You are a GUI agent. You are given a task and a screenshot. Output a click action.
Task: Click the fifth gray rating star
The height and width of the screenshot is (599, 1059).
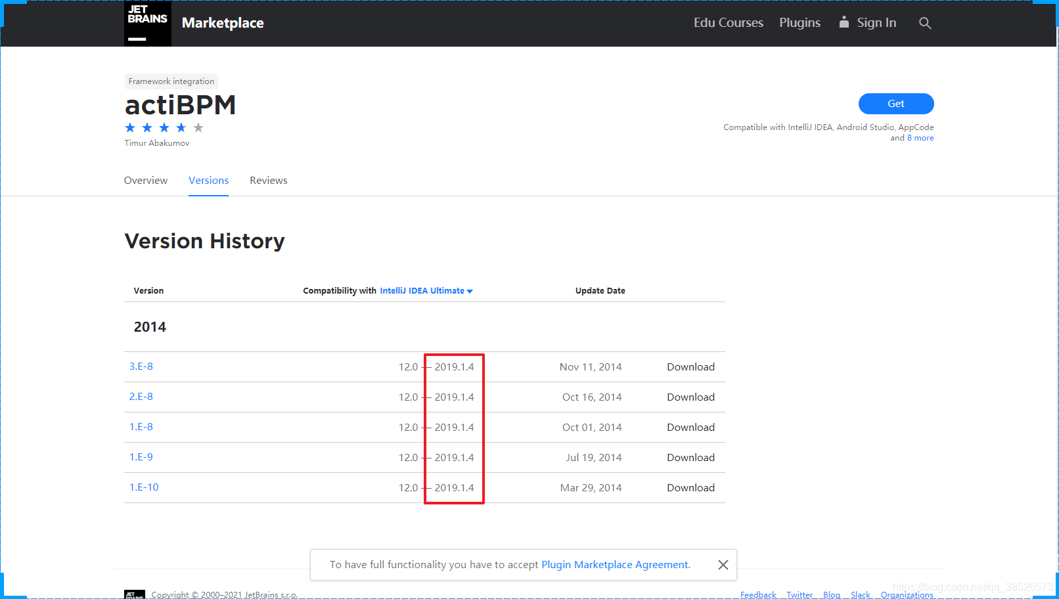(x=198, y=127)
